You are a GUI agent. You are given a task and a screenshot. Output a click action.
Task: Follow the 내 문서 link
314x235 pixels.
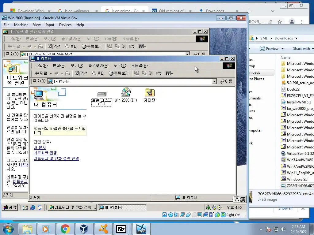40,147
